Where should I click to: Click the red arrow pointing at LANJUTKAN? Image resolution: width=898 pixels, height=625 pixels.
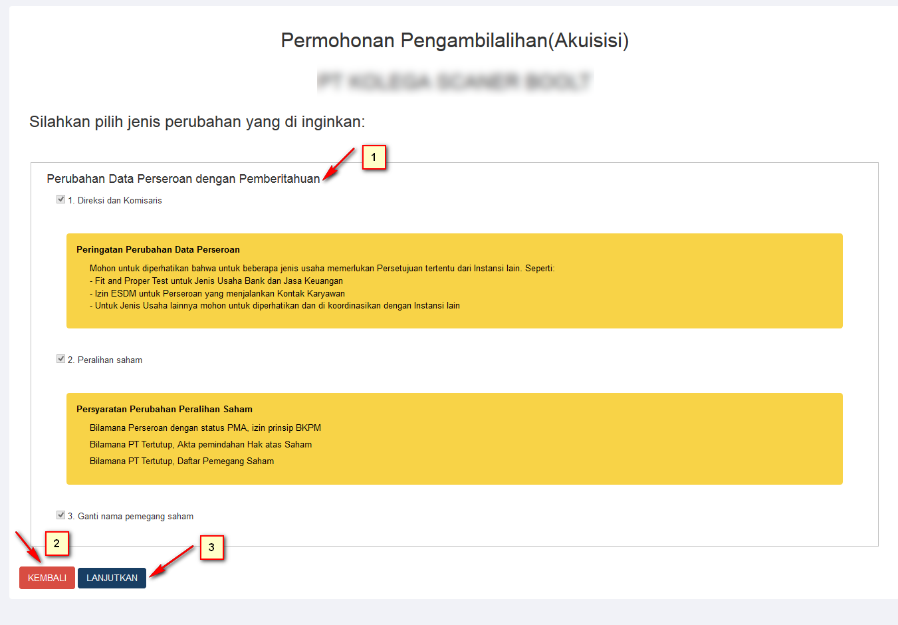pyautogui.click(x=171, y=561)
